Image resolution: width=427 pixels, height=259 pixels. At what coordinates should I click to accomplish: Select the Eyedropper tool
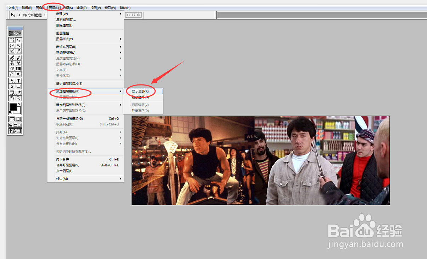click(18, 93)
